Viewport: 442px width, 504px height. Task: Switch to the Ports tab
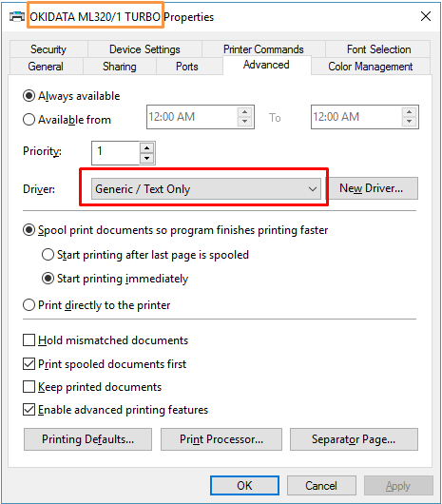click(187, 67)
